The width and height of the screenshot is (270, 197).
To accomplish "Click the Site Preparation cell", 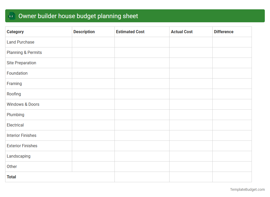I will (21, 63).
